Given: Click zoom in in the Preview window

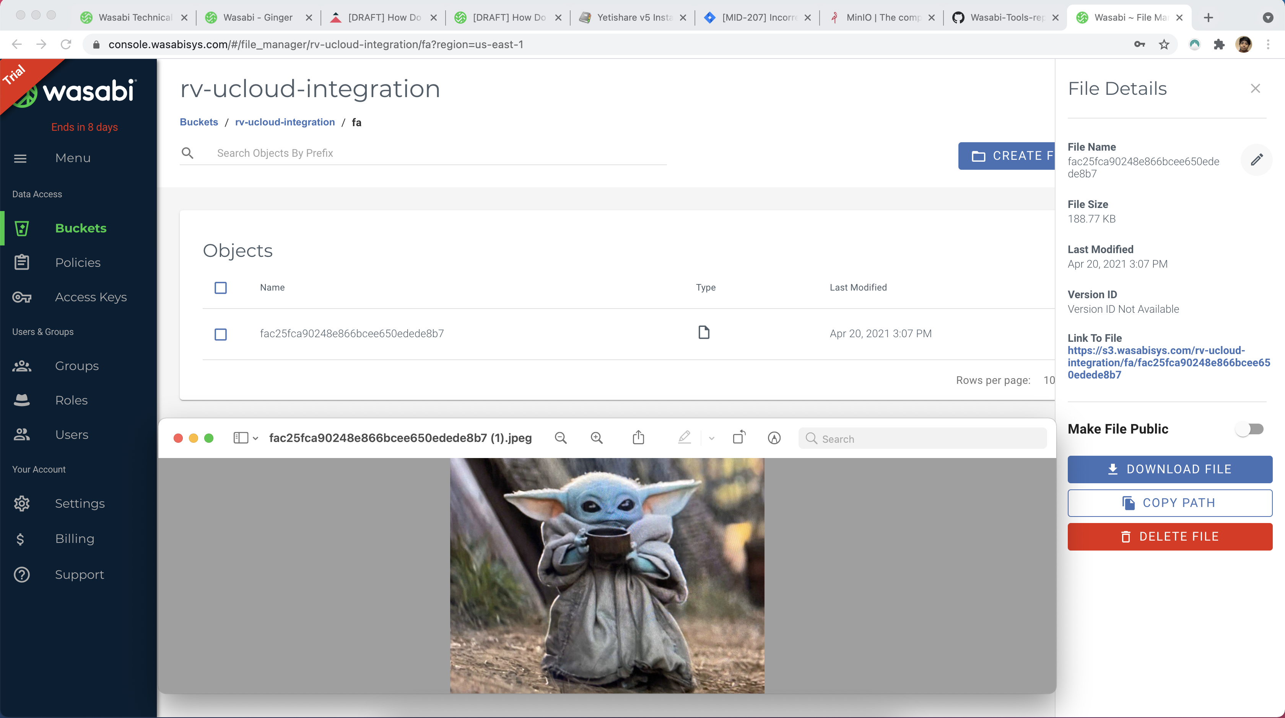Looking at the screenshot, I should 597,438.
